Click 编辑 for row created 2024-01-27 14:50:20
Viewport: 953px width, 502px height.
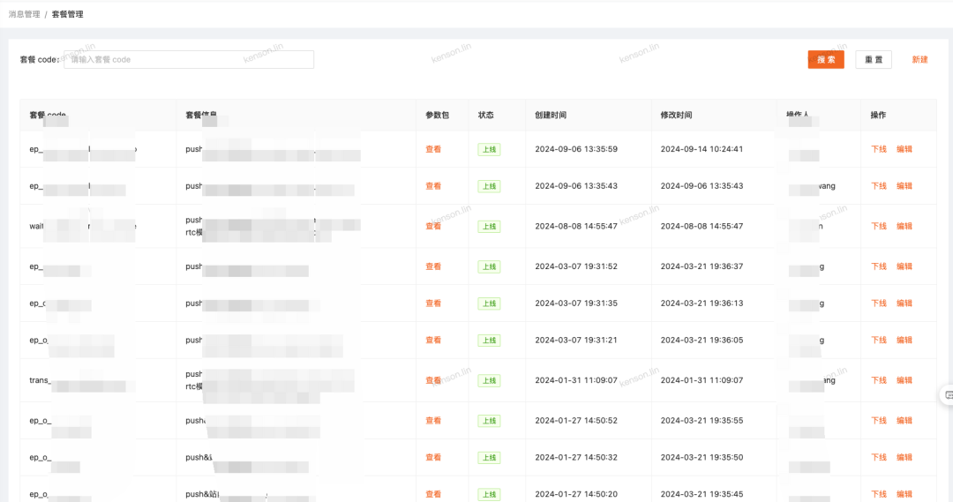coord(904,494)
